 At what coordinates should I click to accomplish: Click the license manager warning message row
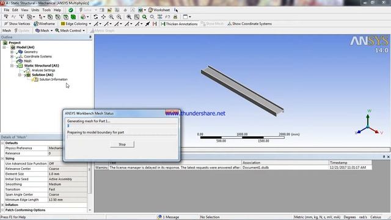pos(233,167)
